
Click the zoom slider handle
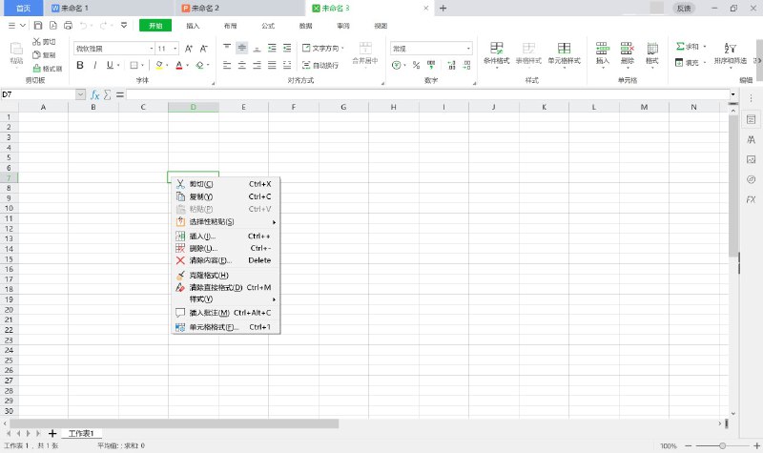pos(723,445)
